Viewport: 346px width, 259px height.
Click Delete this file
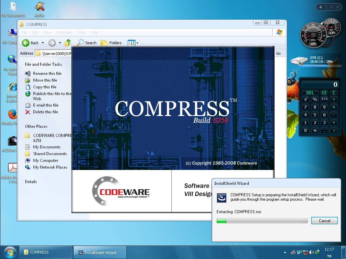(46, 112)
